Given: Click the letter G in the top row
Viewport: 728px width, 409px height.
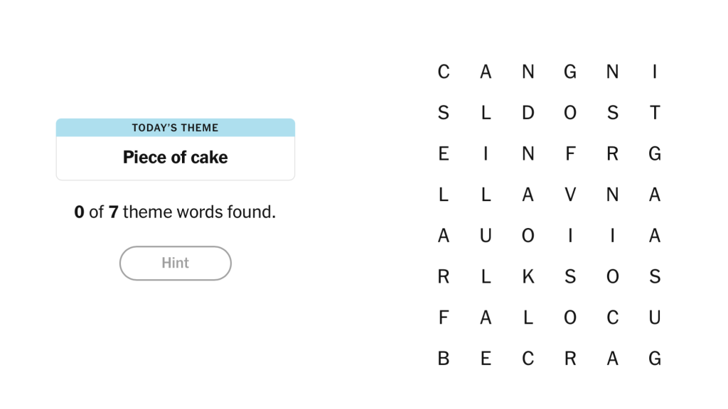Looking at the screenshot, I should click(570, 72).
